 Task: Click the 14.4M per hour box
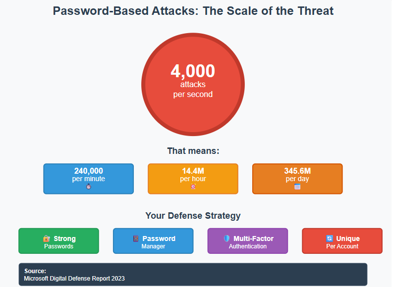tap(193, 179)
